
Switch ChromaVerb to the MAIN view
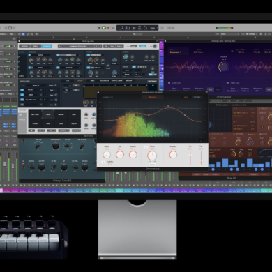click(186, 97)
